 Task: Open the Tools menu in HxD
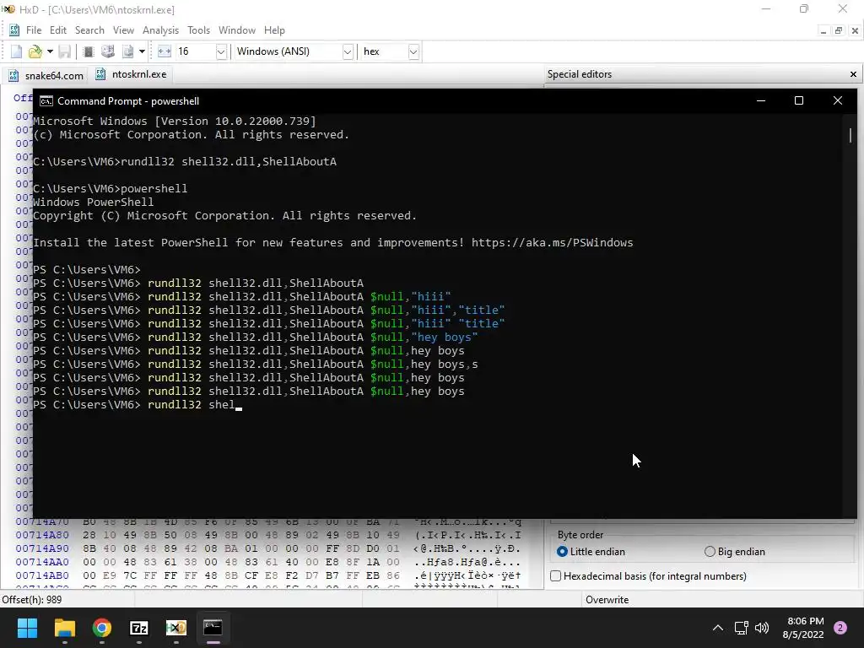198,30
